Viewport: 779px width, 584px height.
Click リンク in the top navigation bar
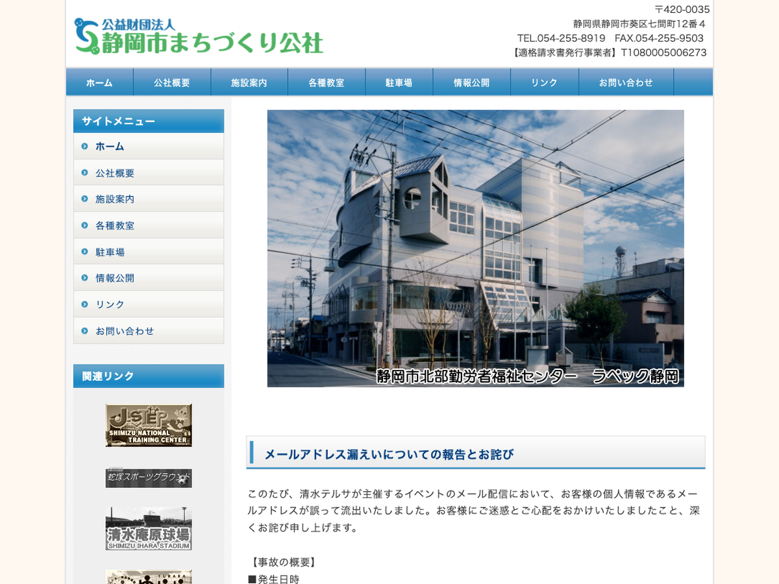click(x=544, y=82)
